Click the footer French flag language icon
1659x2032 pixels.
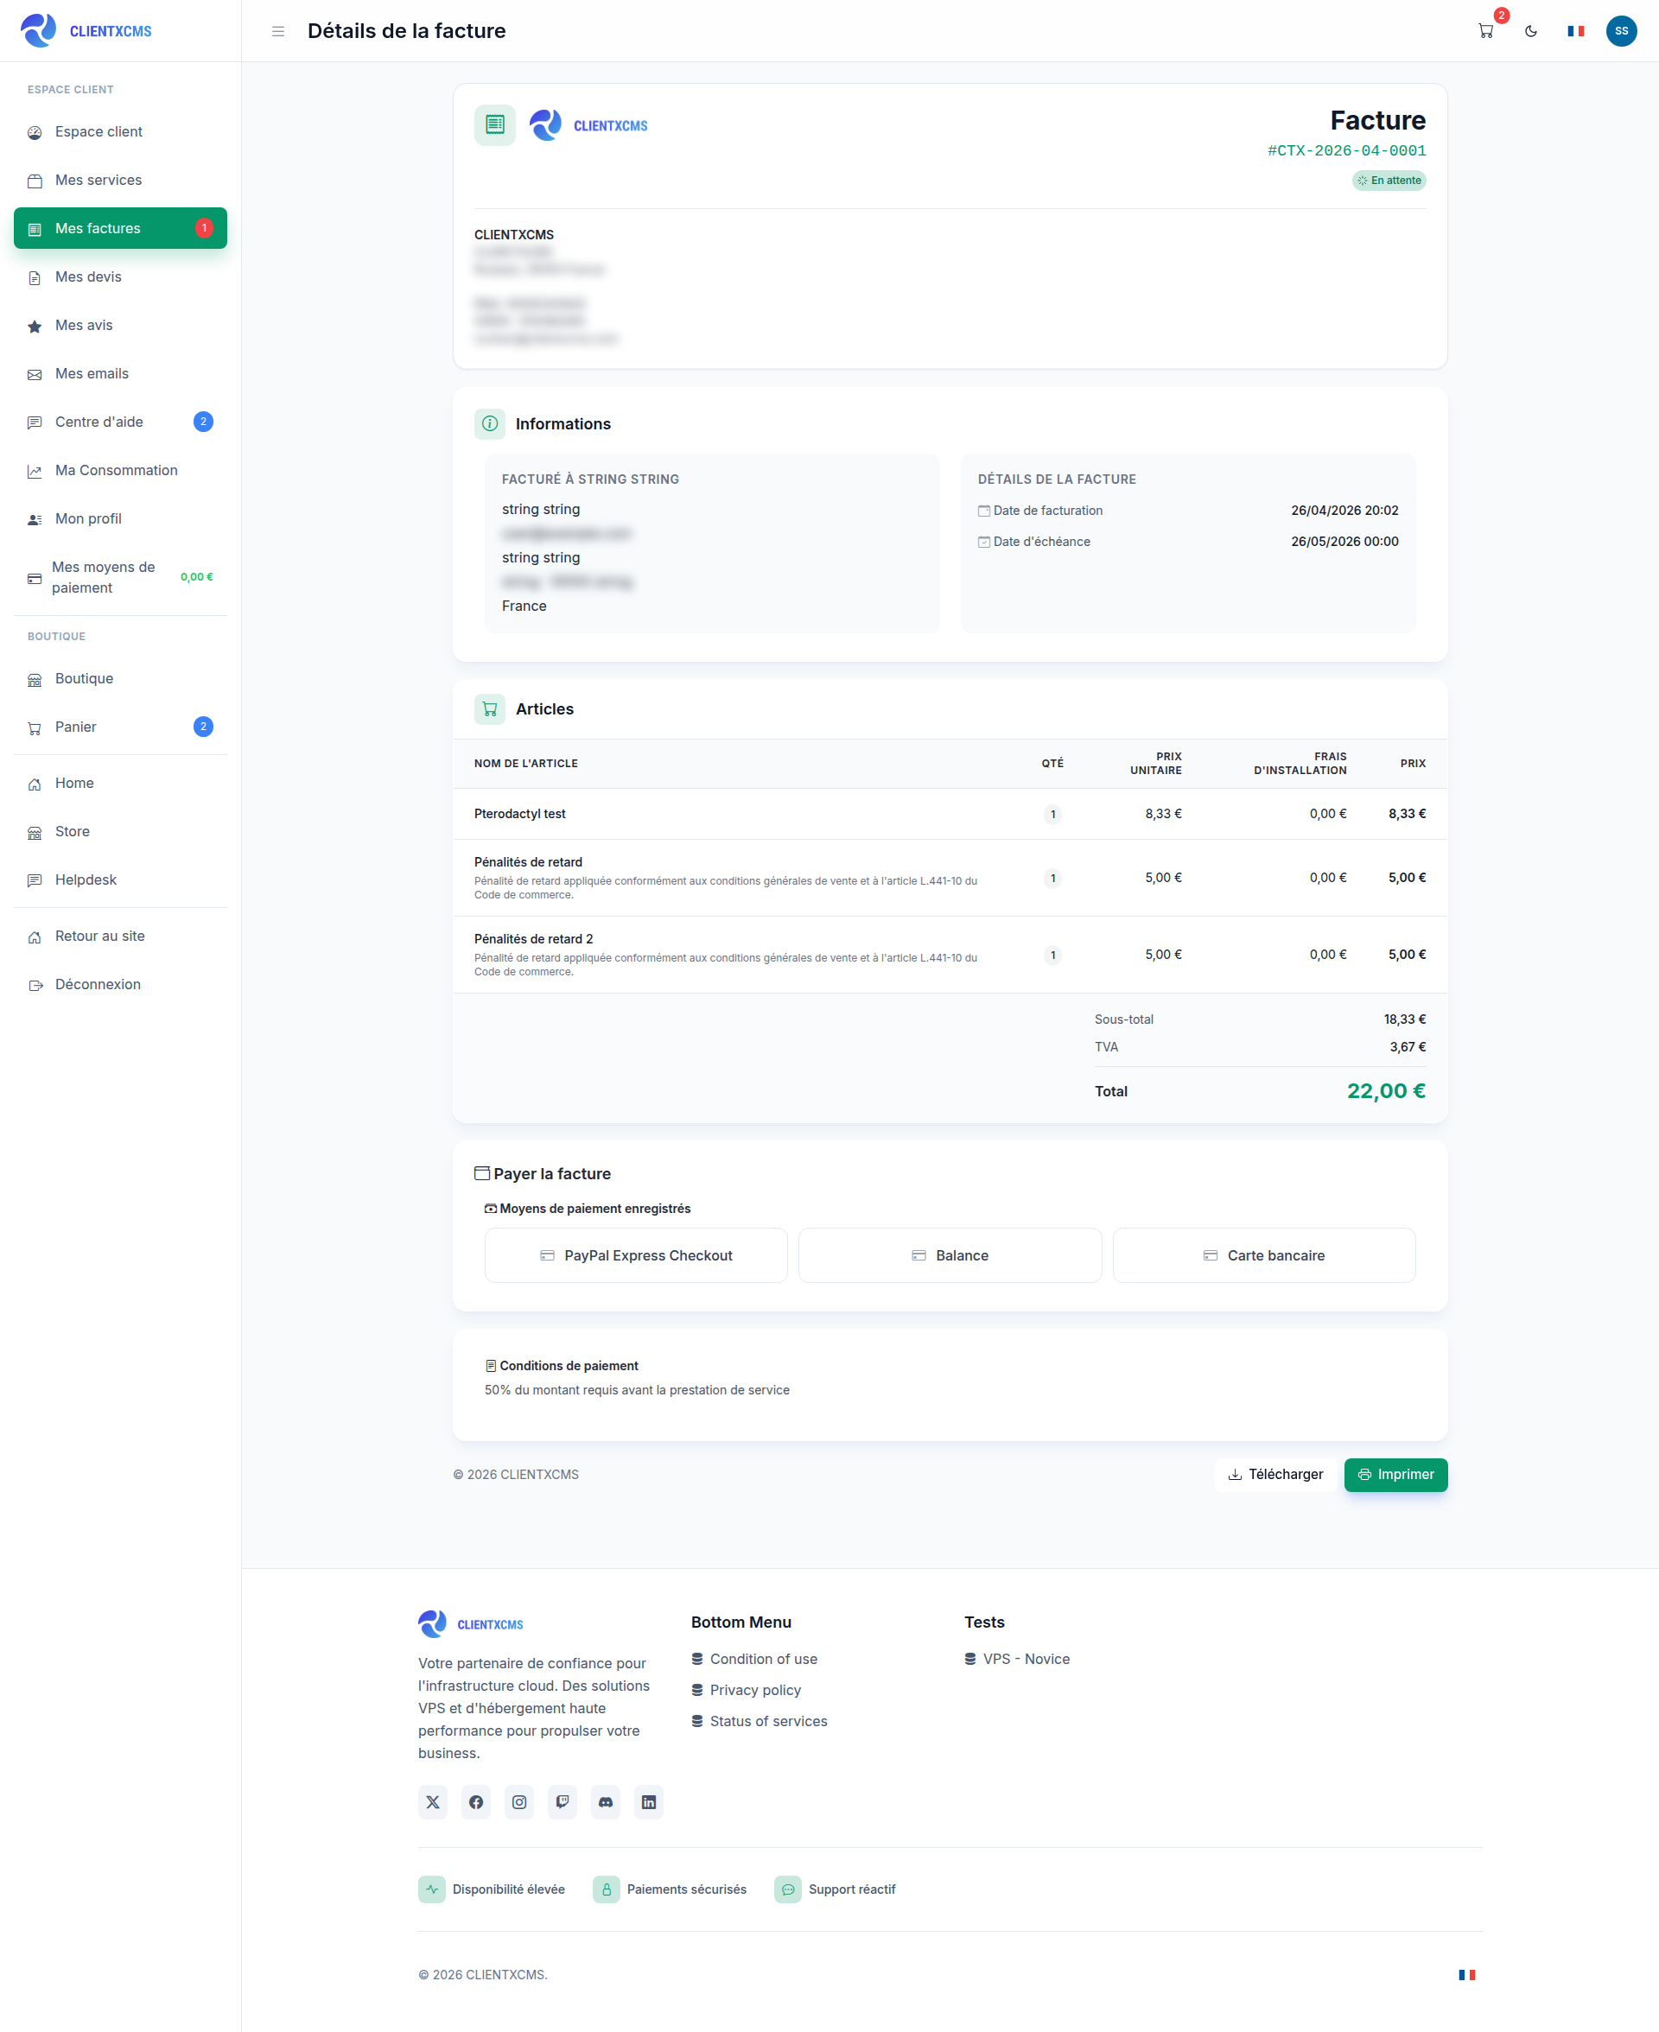tap(1467, 1975)
